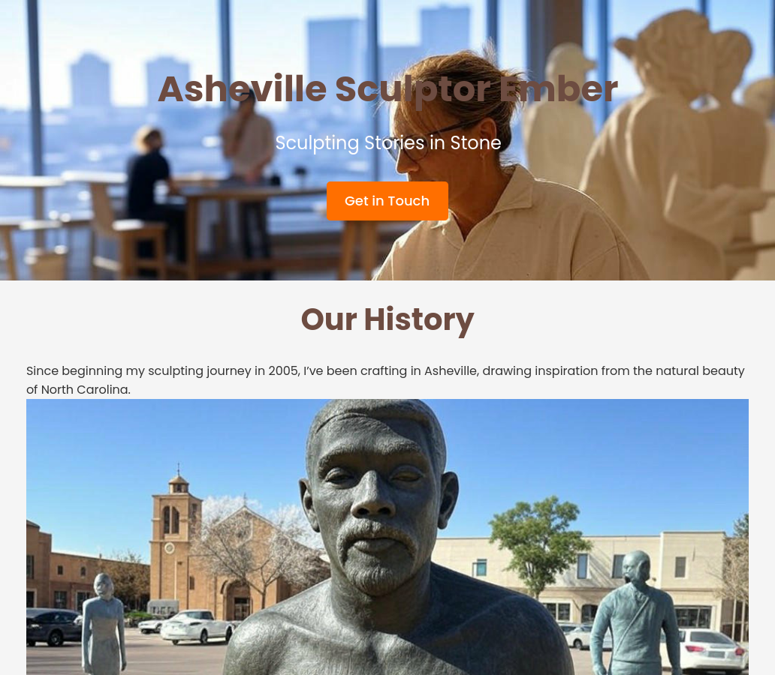Click the dark car at the photo's left edge
The image size is (775, 675).
[53, 627]
